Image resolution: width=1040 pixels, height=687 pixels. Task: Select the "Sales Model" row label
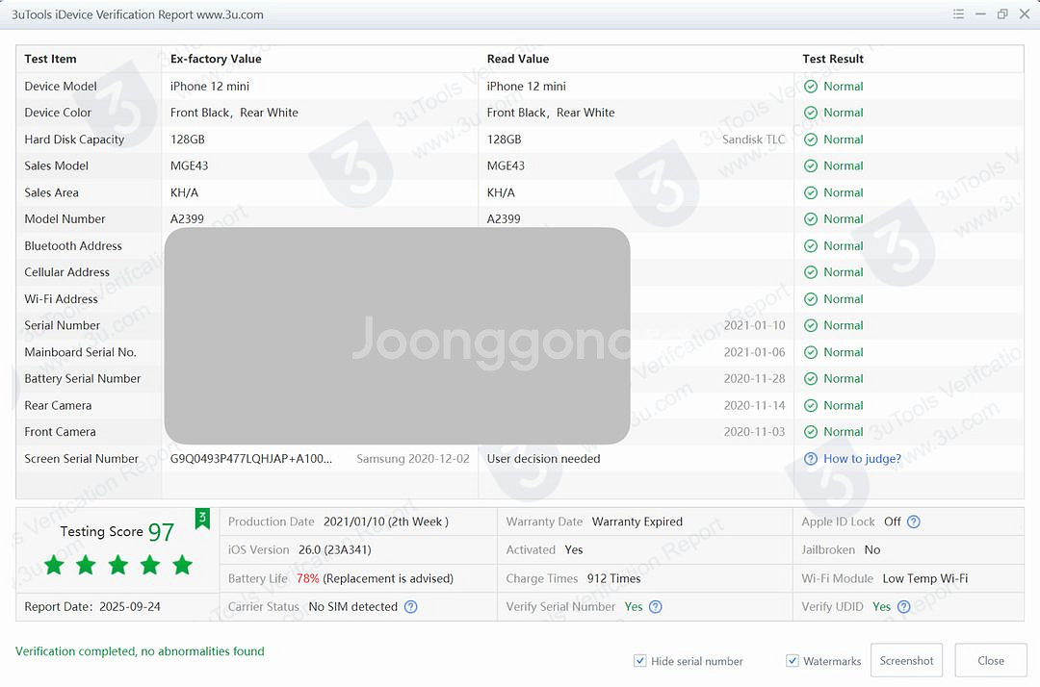pos(57,166)
